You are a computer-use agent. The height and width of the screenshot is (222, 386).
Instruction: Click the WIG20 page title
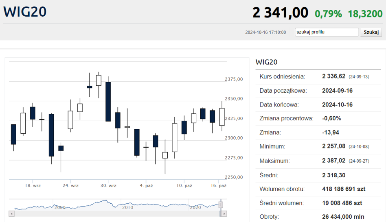point(25,12)
